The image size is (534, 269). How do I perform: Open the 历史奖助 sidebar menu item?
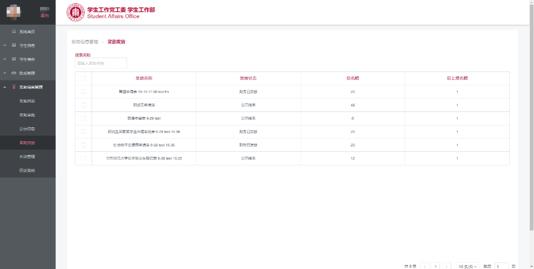tap(27, 171)
